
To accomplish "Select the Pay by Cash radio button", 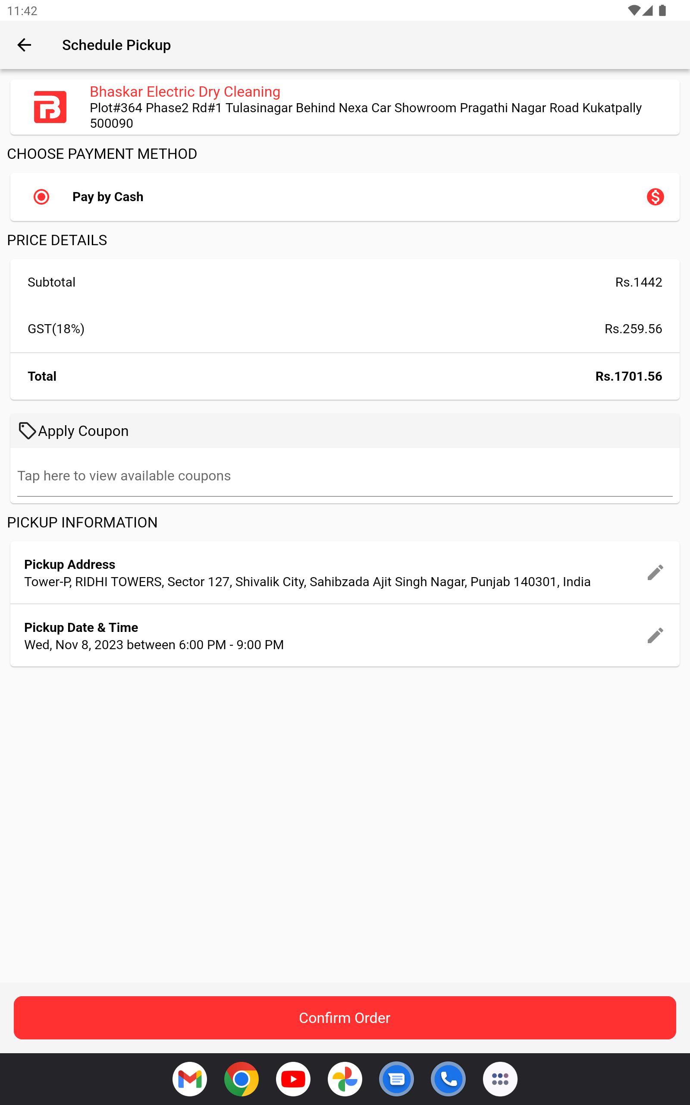I will pyautogui.click(x=41, y=197).
